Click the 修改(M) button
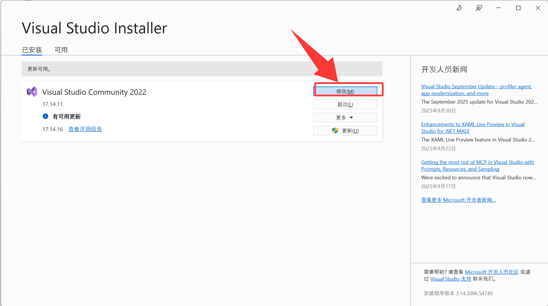The height and width of the screenshot is (306, 548). point(345,91)
